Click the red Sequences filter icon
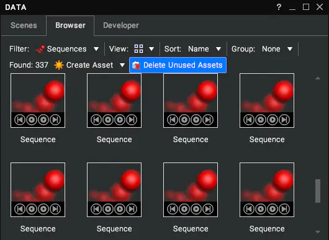The width and height of the screenshot is (329, 240). tap(40, 49)
